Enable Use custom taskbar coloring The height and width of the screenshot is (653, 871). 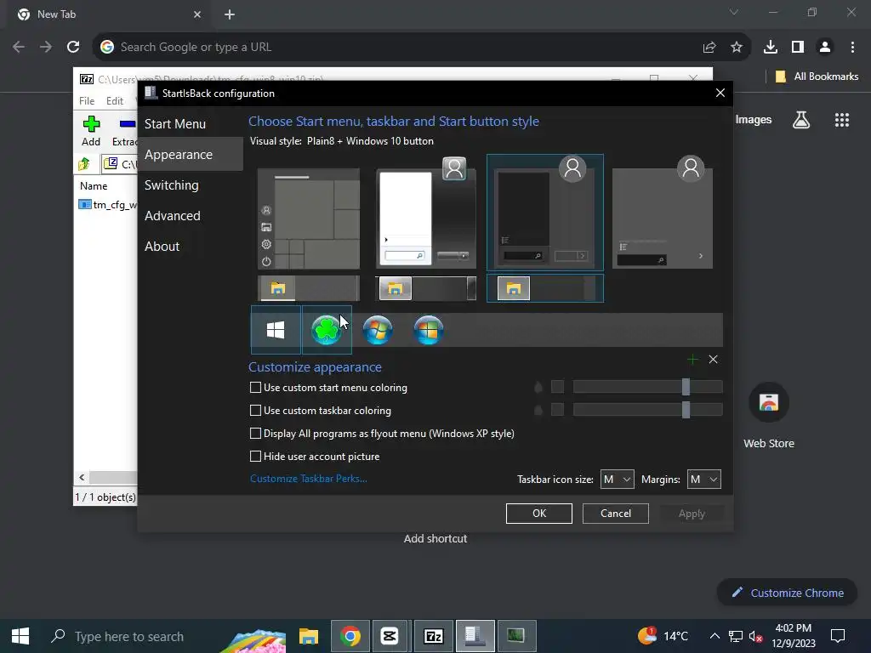pyautogui.click(x=255, y=411)
